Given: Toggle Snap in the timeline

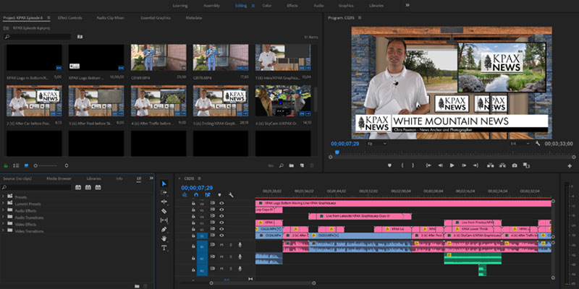Looking at the screenshot, I should tap(196, 195).
